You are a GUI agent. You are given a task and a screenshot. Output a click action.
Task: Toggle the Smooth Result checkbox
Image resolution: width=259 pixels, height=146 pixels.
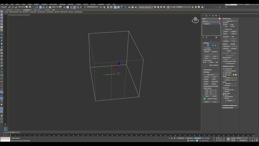[224, 69]
